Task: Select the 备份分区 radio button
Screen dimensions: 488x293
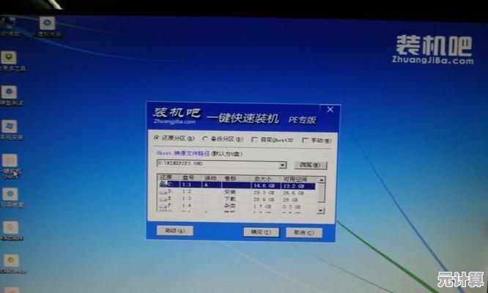Action: click(x=205, y=138)
